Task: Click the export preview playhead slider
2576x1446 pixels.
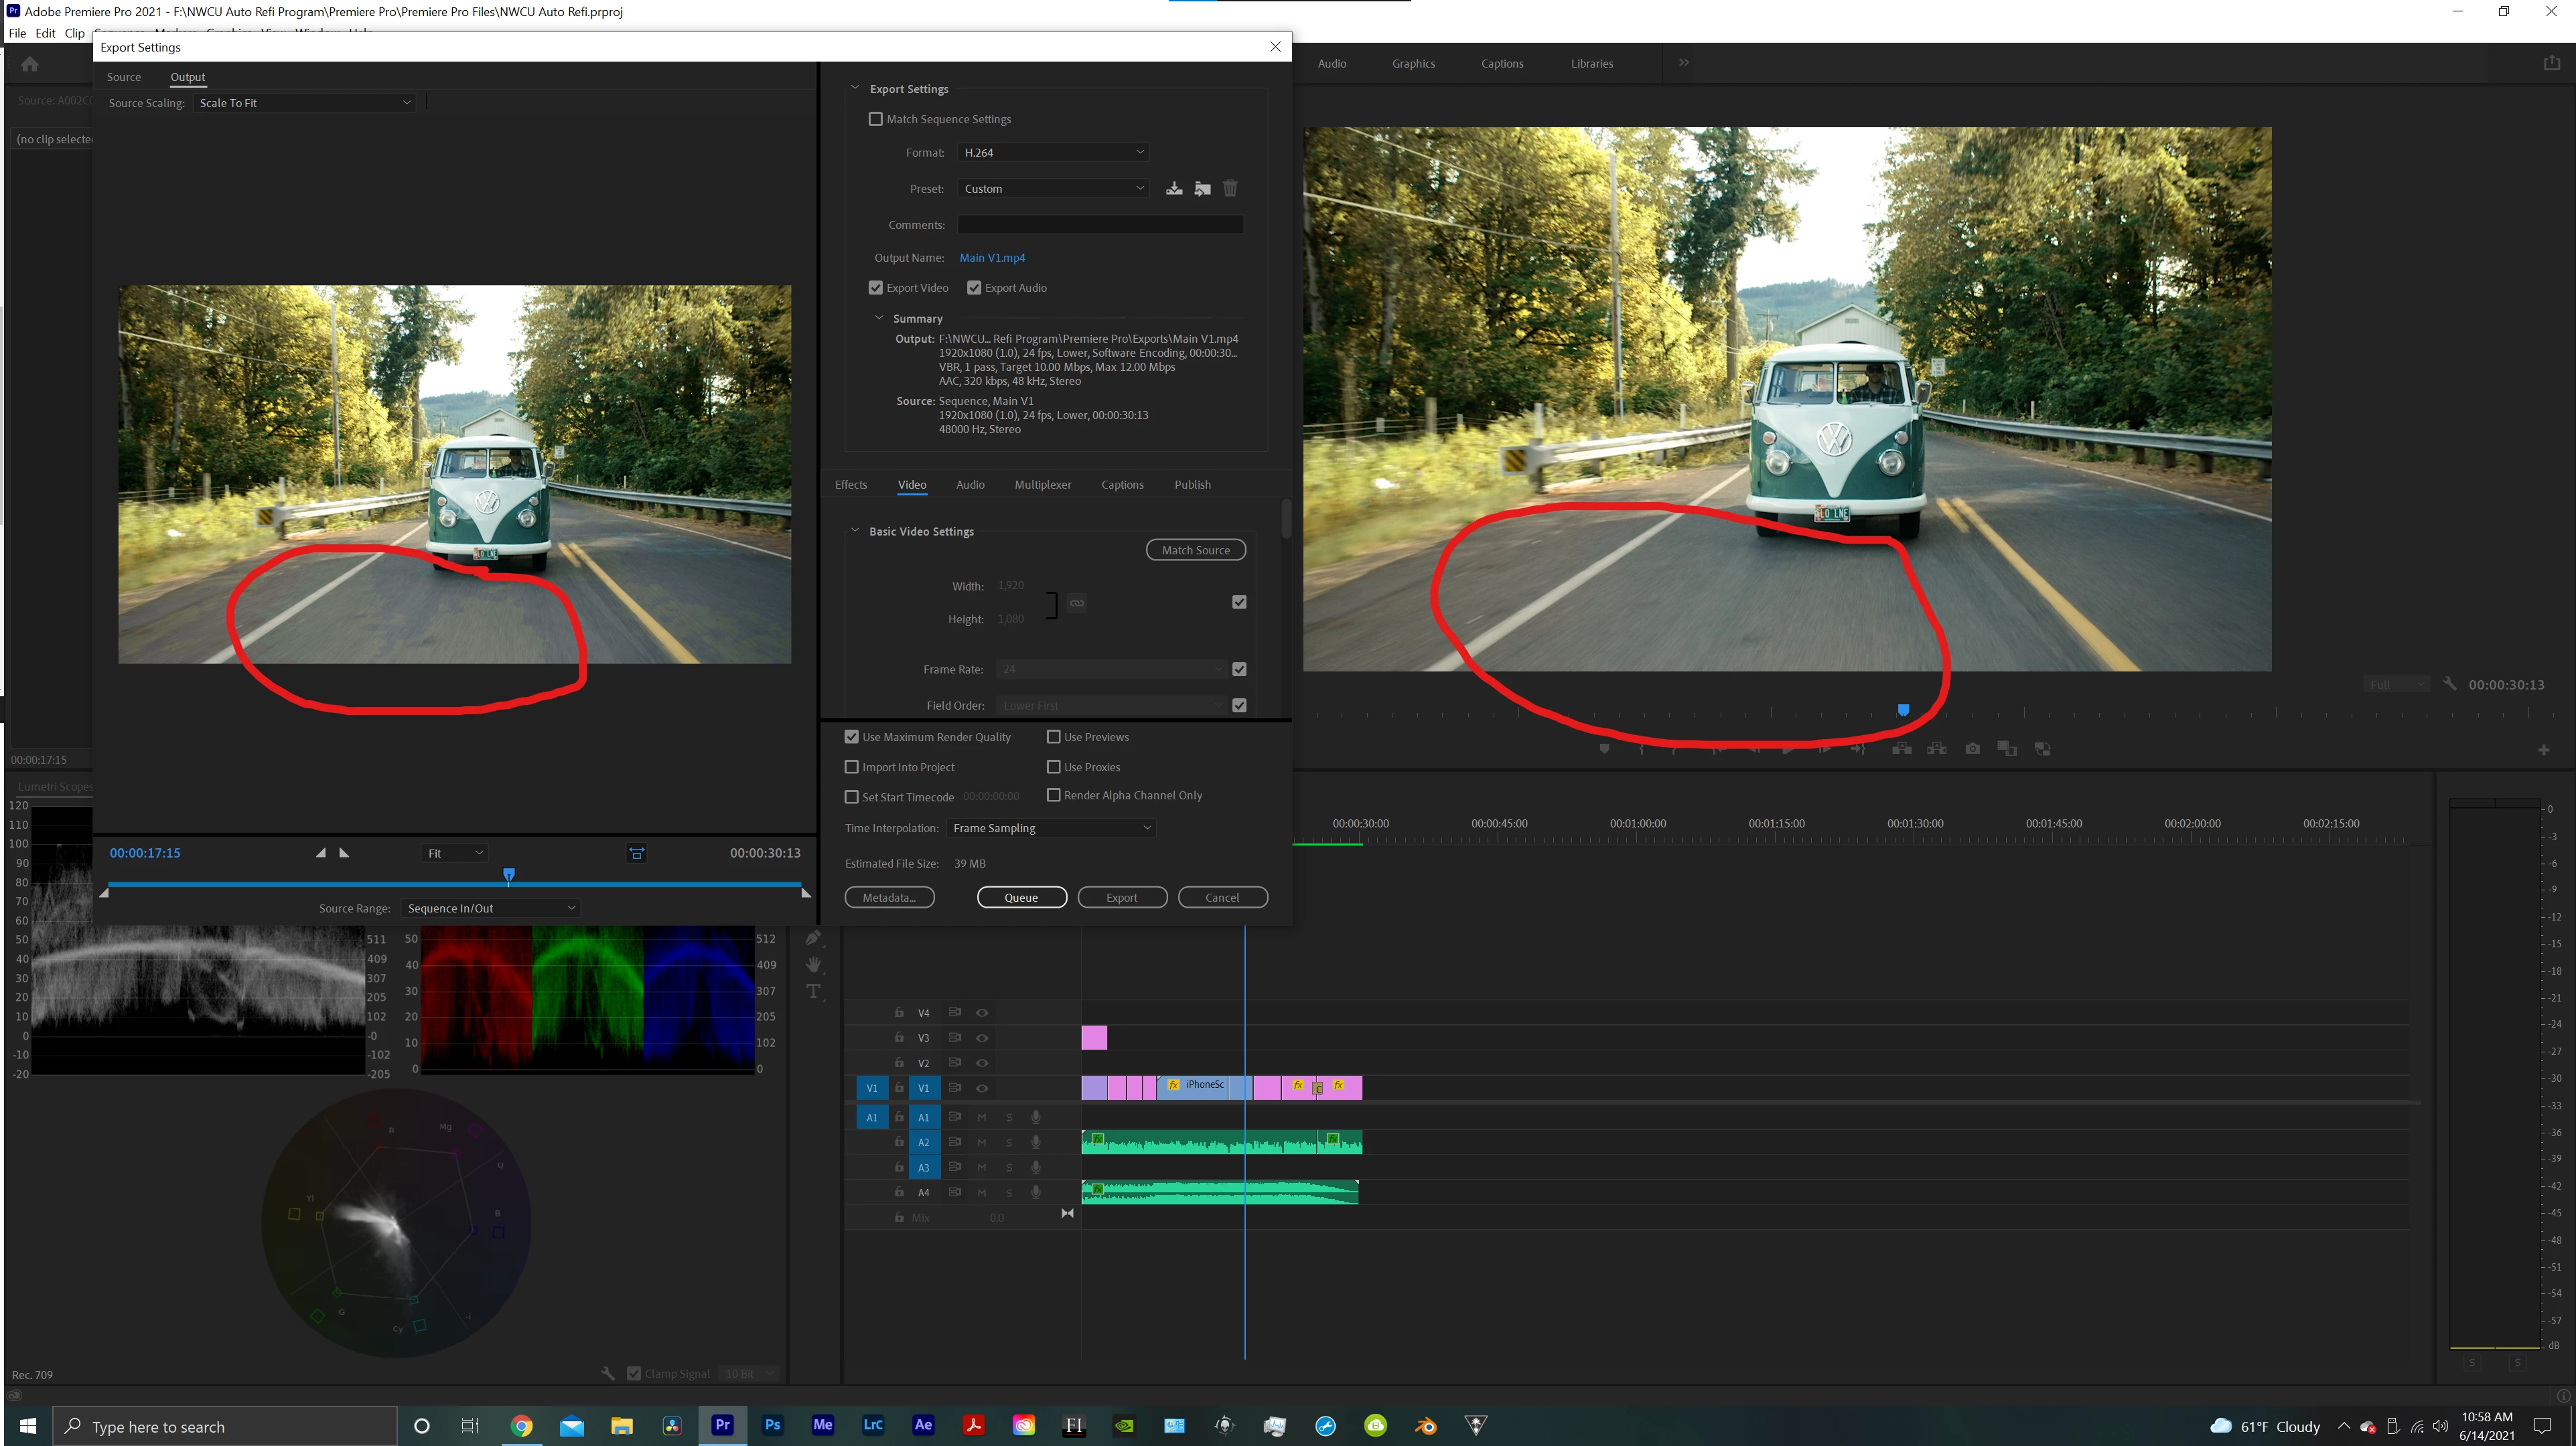Action: tap(509, 876)
